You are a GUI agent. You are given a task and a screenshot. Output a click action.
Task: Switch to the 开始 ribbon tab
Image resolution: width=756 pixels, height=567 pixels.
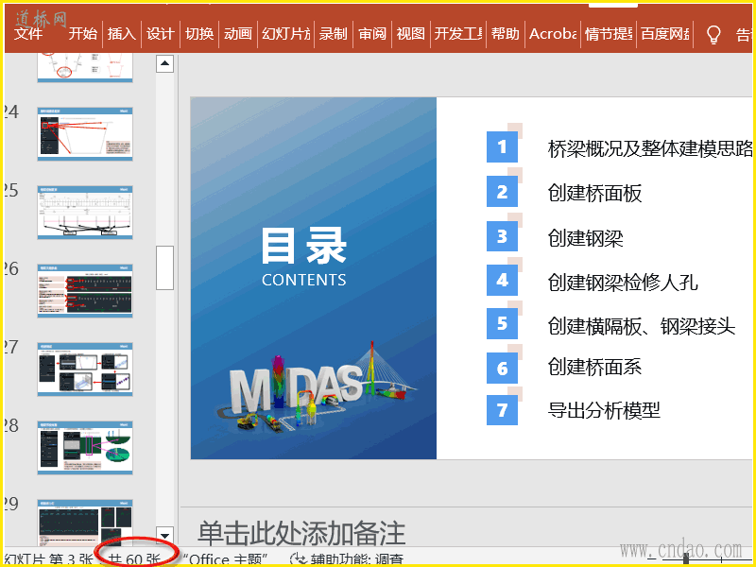point(82,33)
